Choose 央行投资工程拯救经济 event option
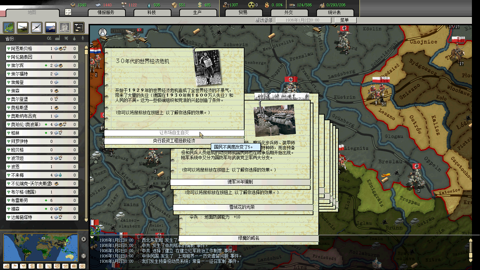 click(174, 141)
